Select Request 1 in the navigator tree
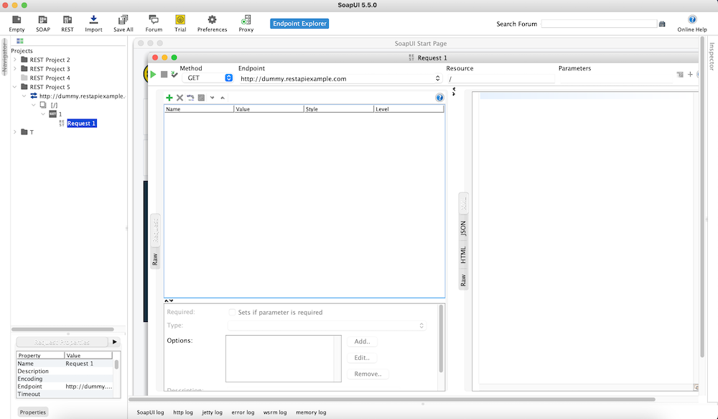 point(82,124)
